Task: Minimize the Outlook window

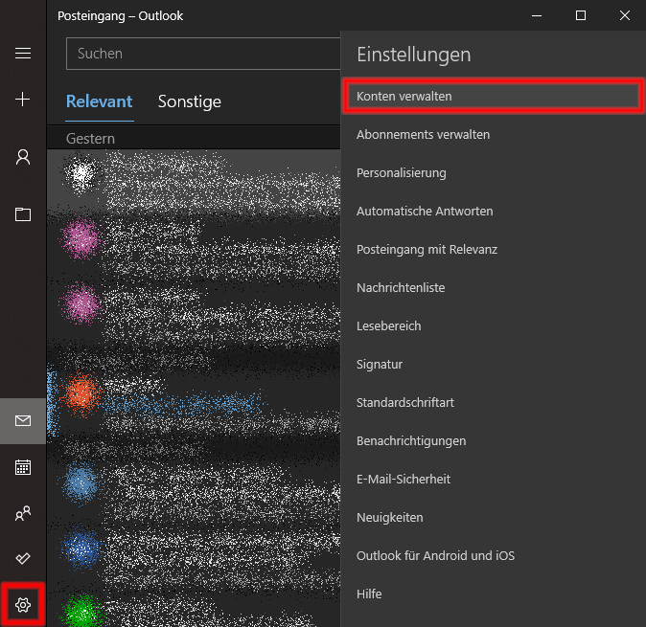Action: click(537, 15)
